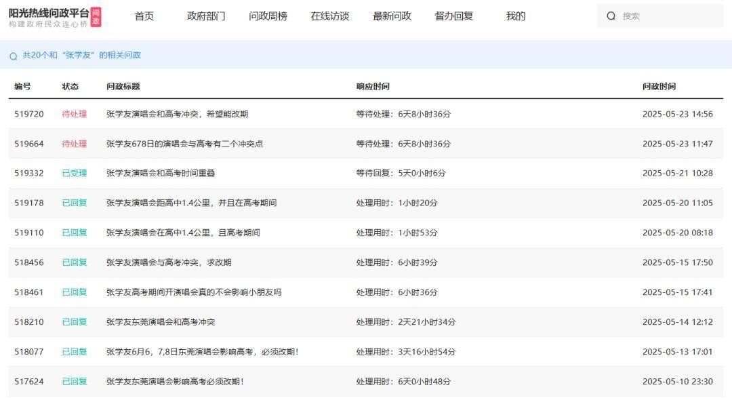Click the date 2025-05-21 10:28
This screenshot has width=732, height=398.
click(x=677, y=174)
